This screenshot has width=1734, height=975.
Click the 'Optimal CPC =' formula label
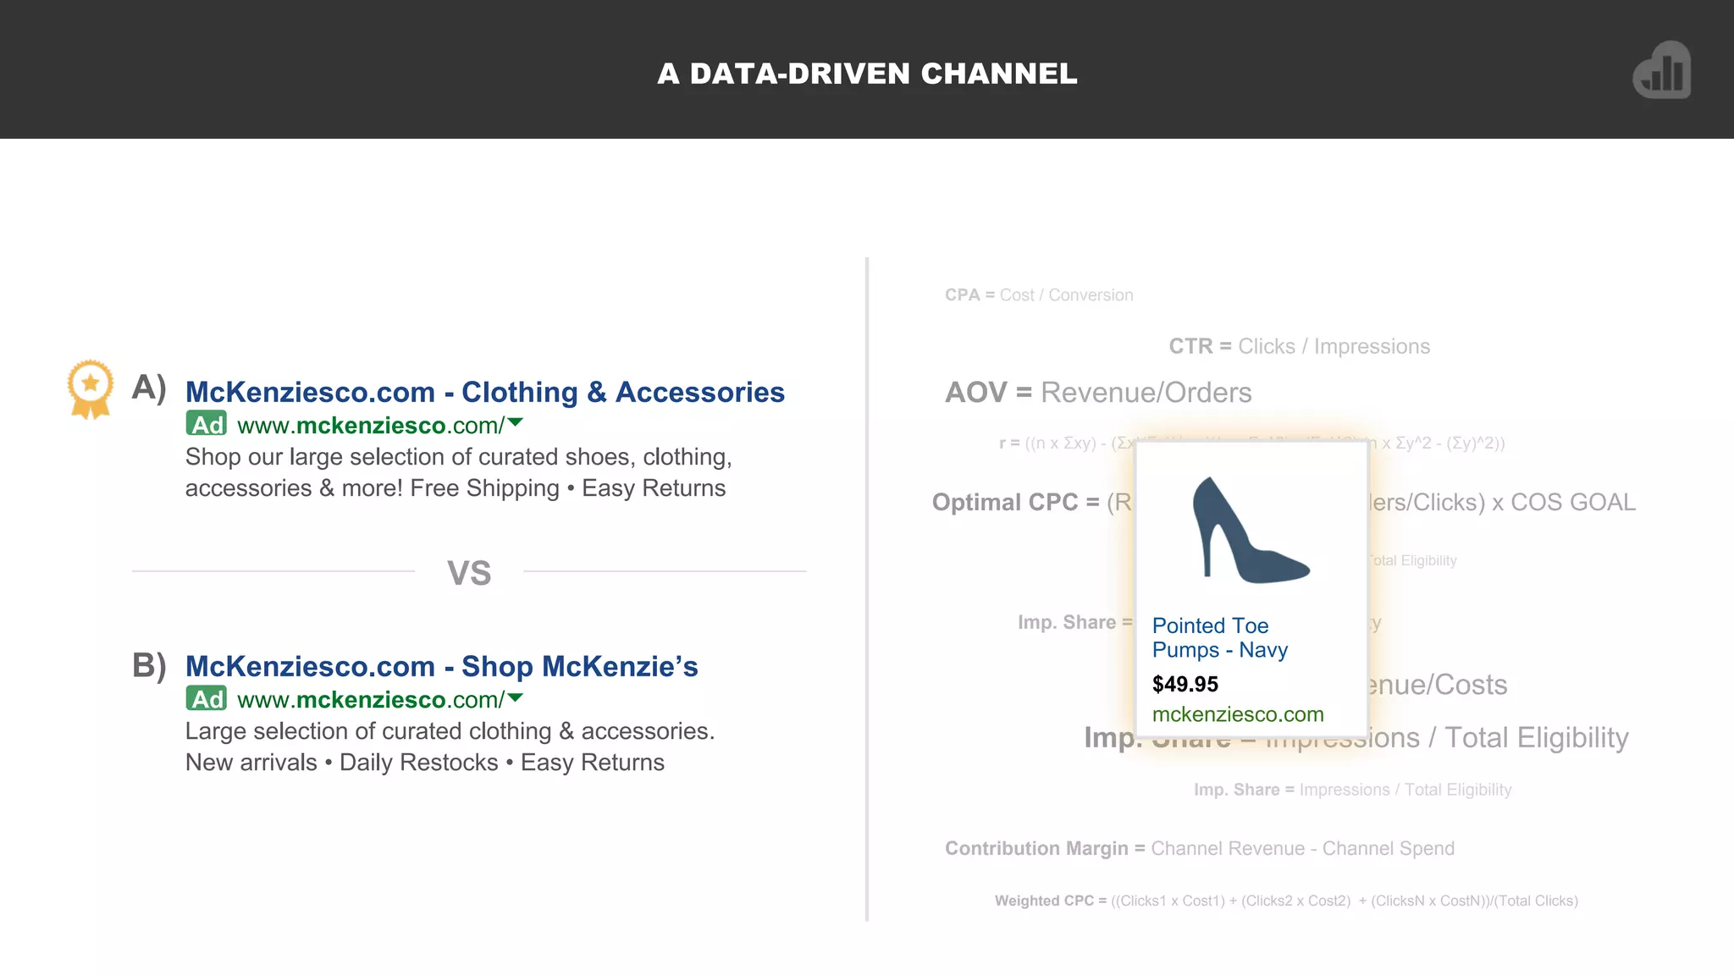pyautogui.click(x=1016, y=502)
